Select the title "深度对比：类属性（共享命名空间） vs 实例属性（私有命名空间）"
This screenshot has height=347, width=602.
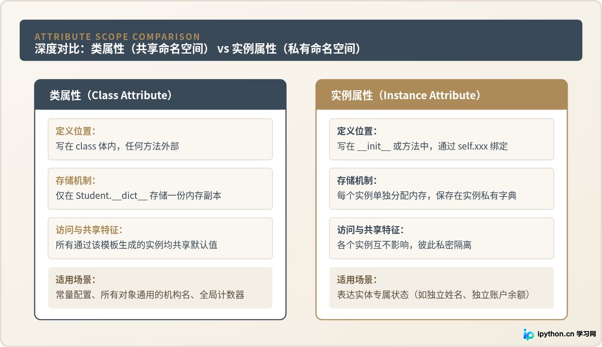pos(198,49)
